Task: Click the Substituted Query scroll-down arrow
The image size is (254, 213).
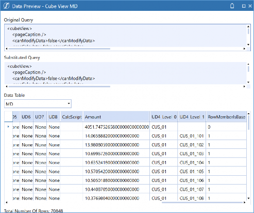Action: point(248,82)
